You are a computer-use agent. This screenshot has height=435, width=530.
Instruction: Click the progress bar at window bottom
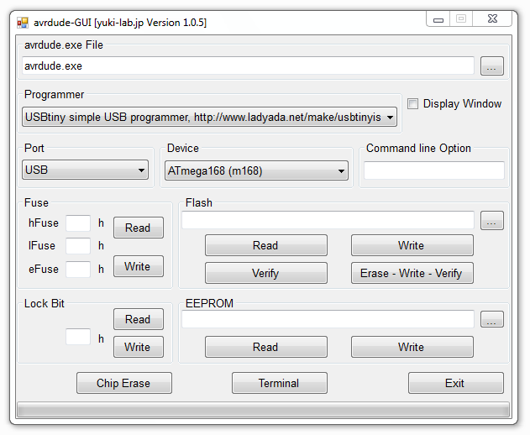coord(263,411)
